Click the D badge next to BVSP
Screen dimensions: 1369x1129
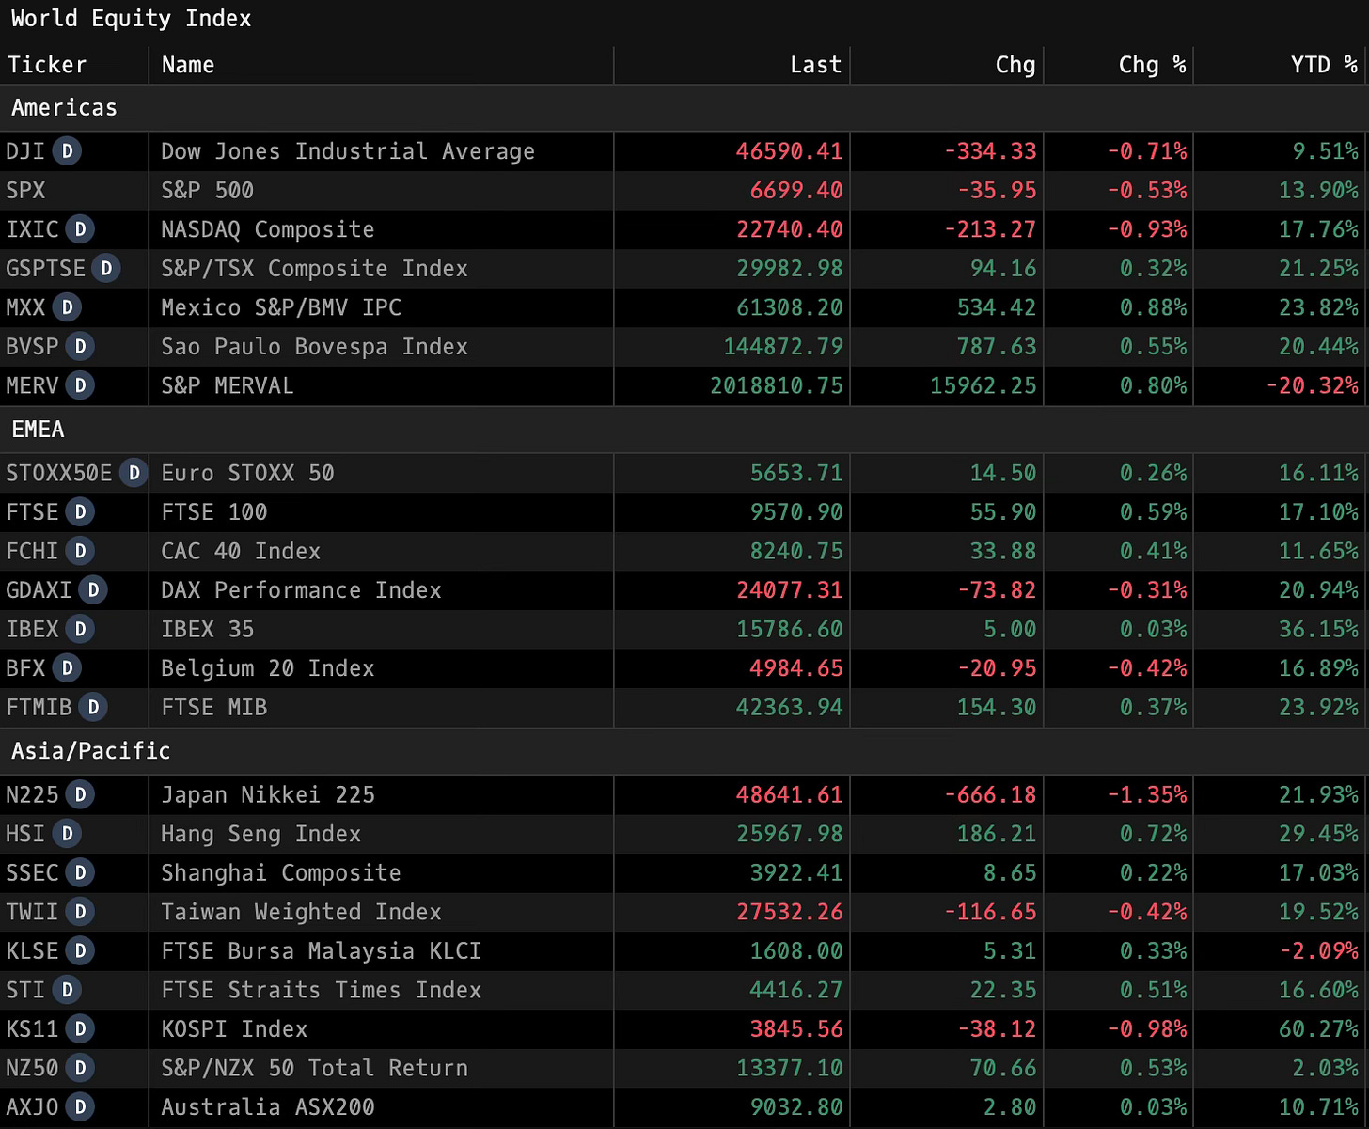coord(81,347)
